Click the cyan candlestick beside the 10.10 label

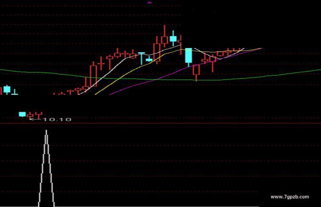[x=23, y=114]
